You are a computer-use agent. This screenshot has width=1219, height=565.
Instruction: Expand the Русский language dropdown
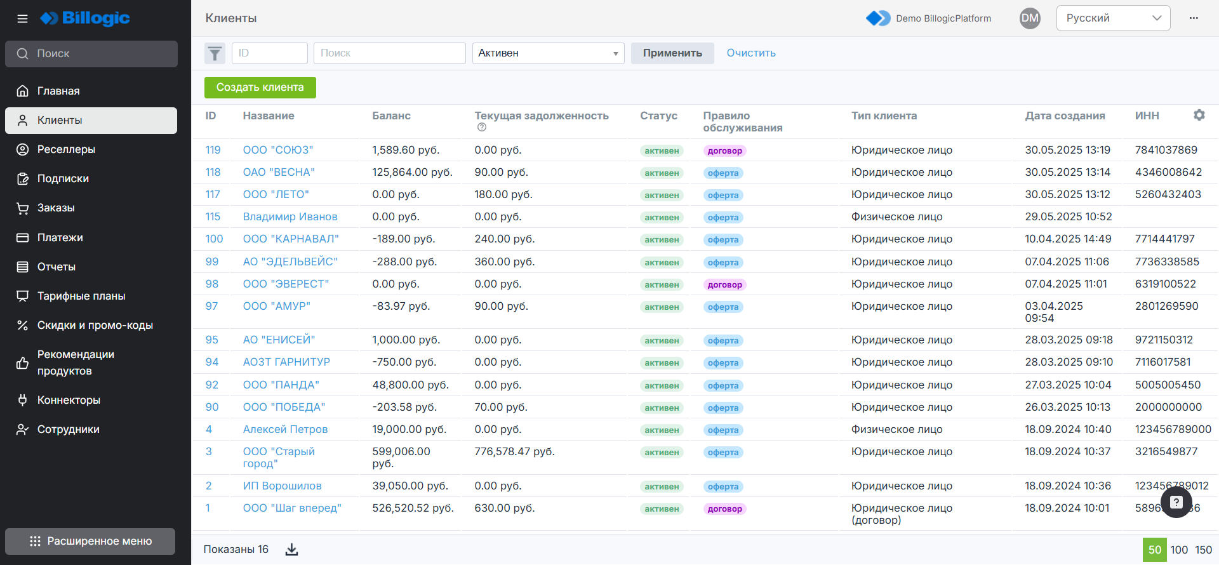tap(1112, 18)
